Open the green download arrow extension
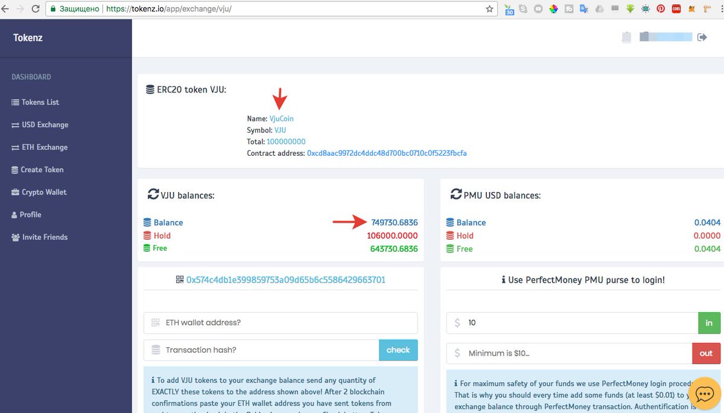The image size is (724, 413). click(630, 9)
